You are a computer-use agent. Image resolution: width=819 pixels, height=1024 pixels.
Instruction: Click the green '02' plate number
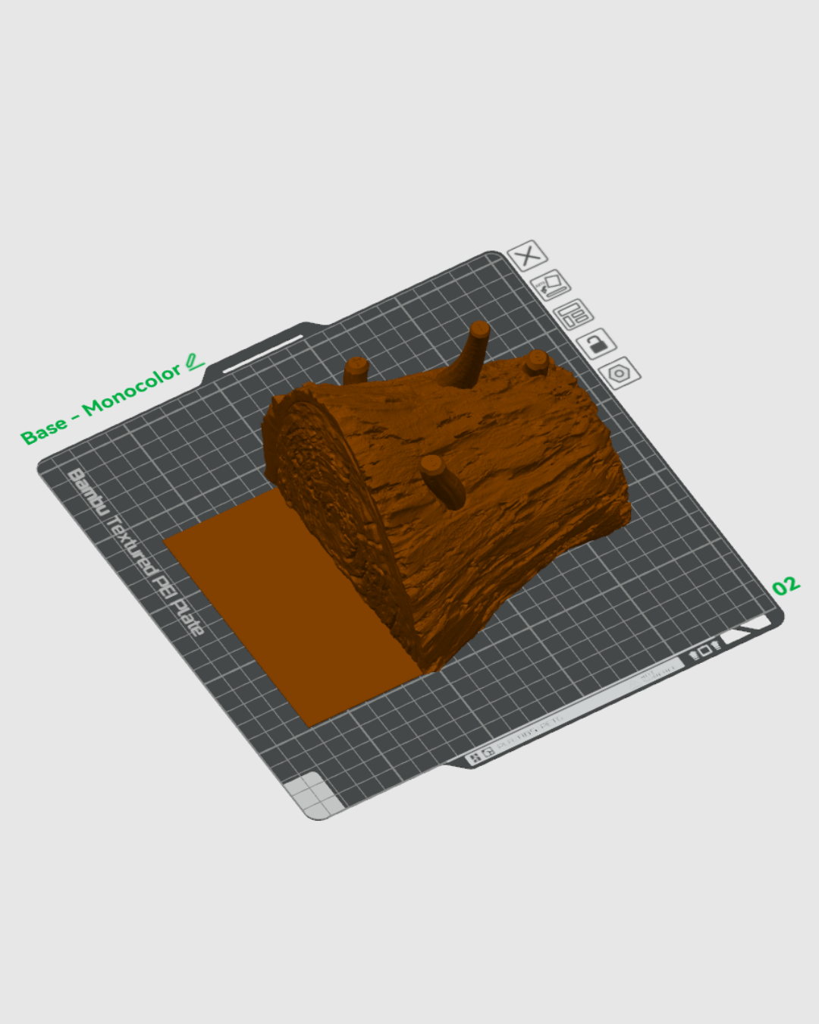coord(786,586)
